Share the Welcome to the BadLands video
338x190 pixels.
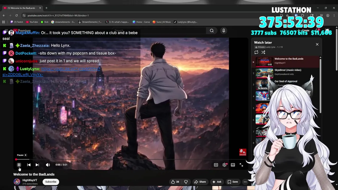(200, 182)
